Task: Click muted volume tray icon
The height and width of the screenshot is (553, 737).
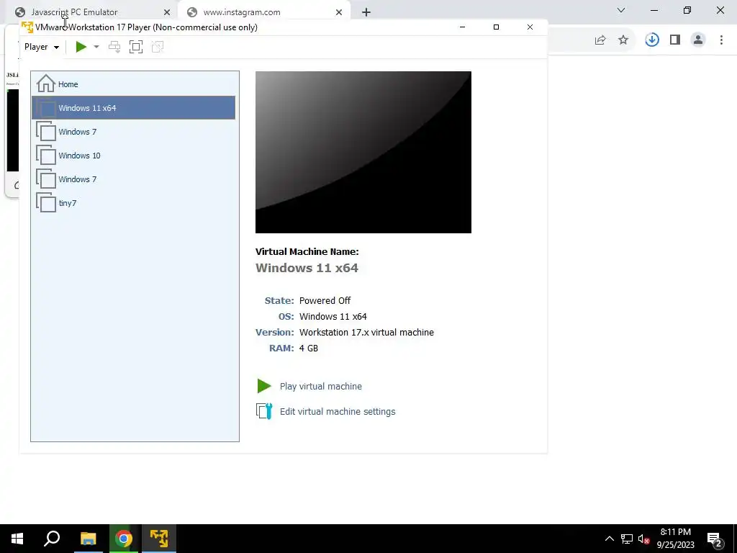Action: pos(643,539)
